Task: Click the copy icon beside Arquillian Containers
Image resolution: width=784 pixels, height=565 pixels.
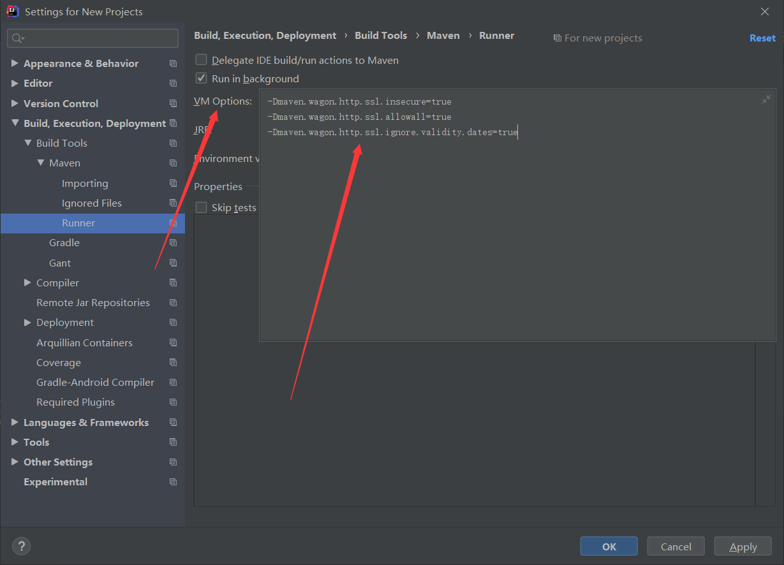Action: coord(173,342)
